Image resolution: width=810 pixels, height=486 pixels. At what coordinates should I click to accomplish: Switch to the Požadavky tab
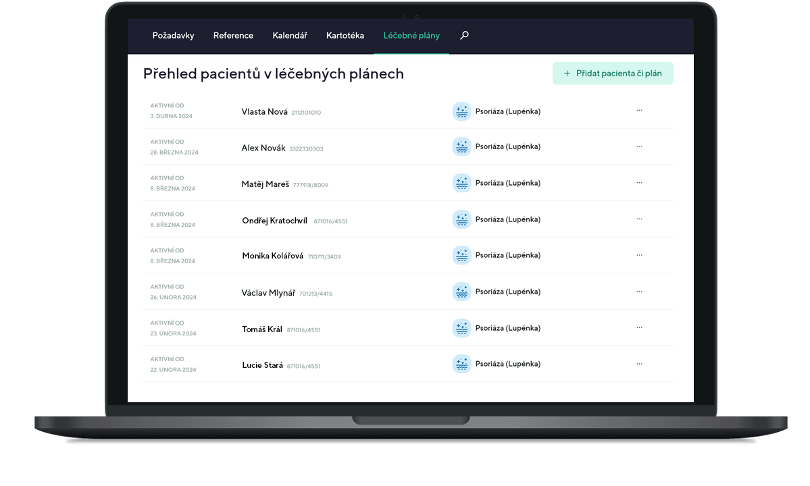coord(173,36)
